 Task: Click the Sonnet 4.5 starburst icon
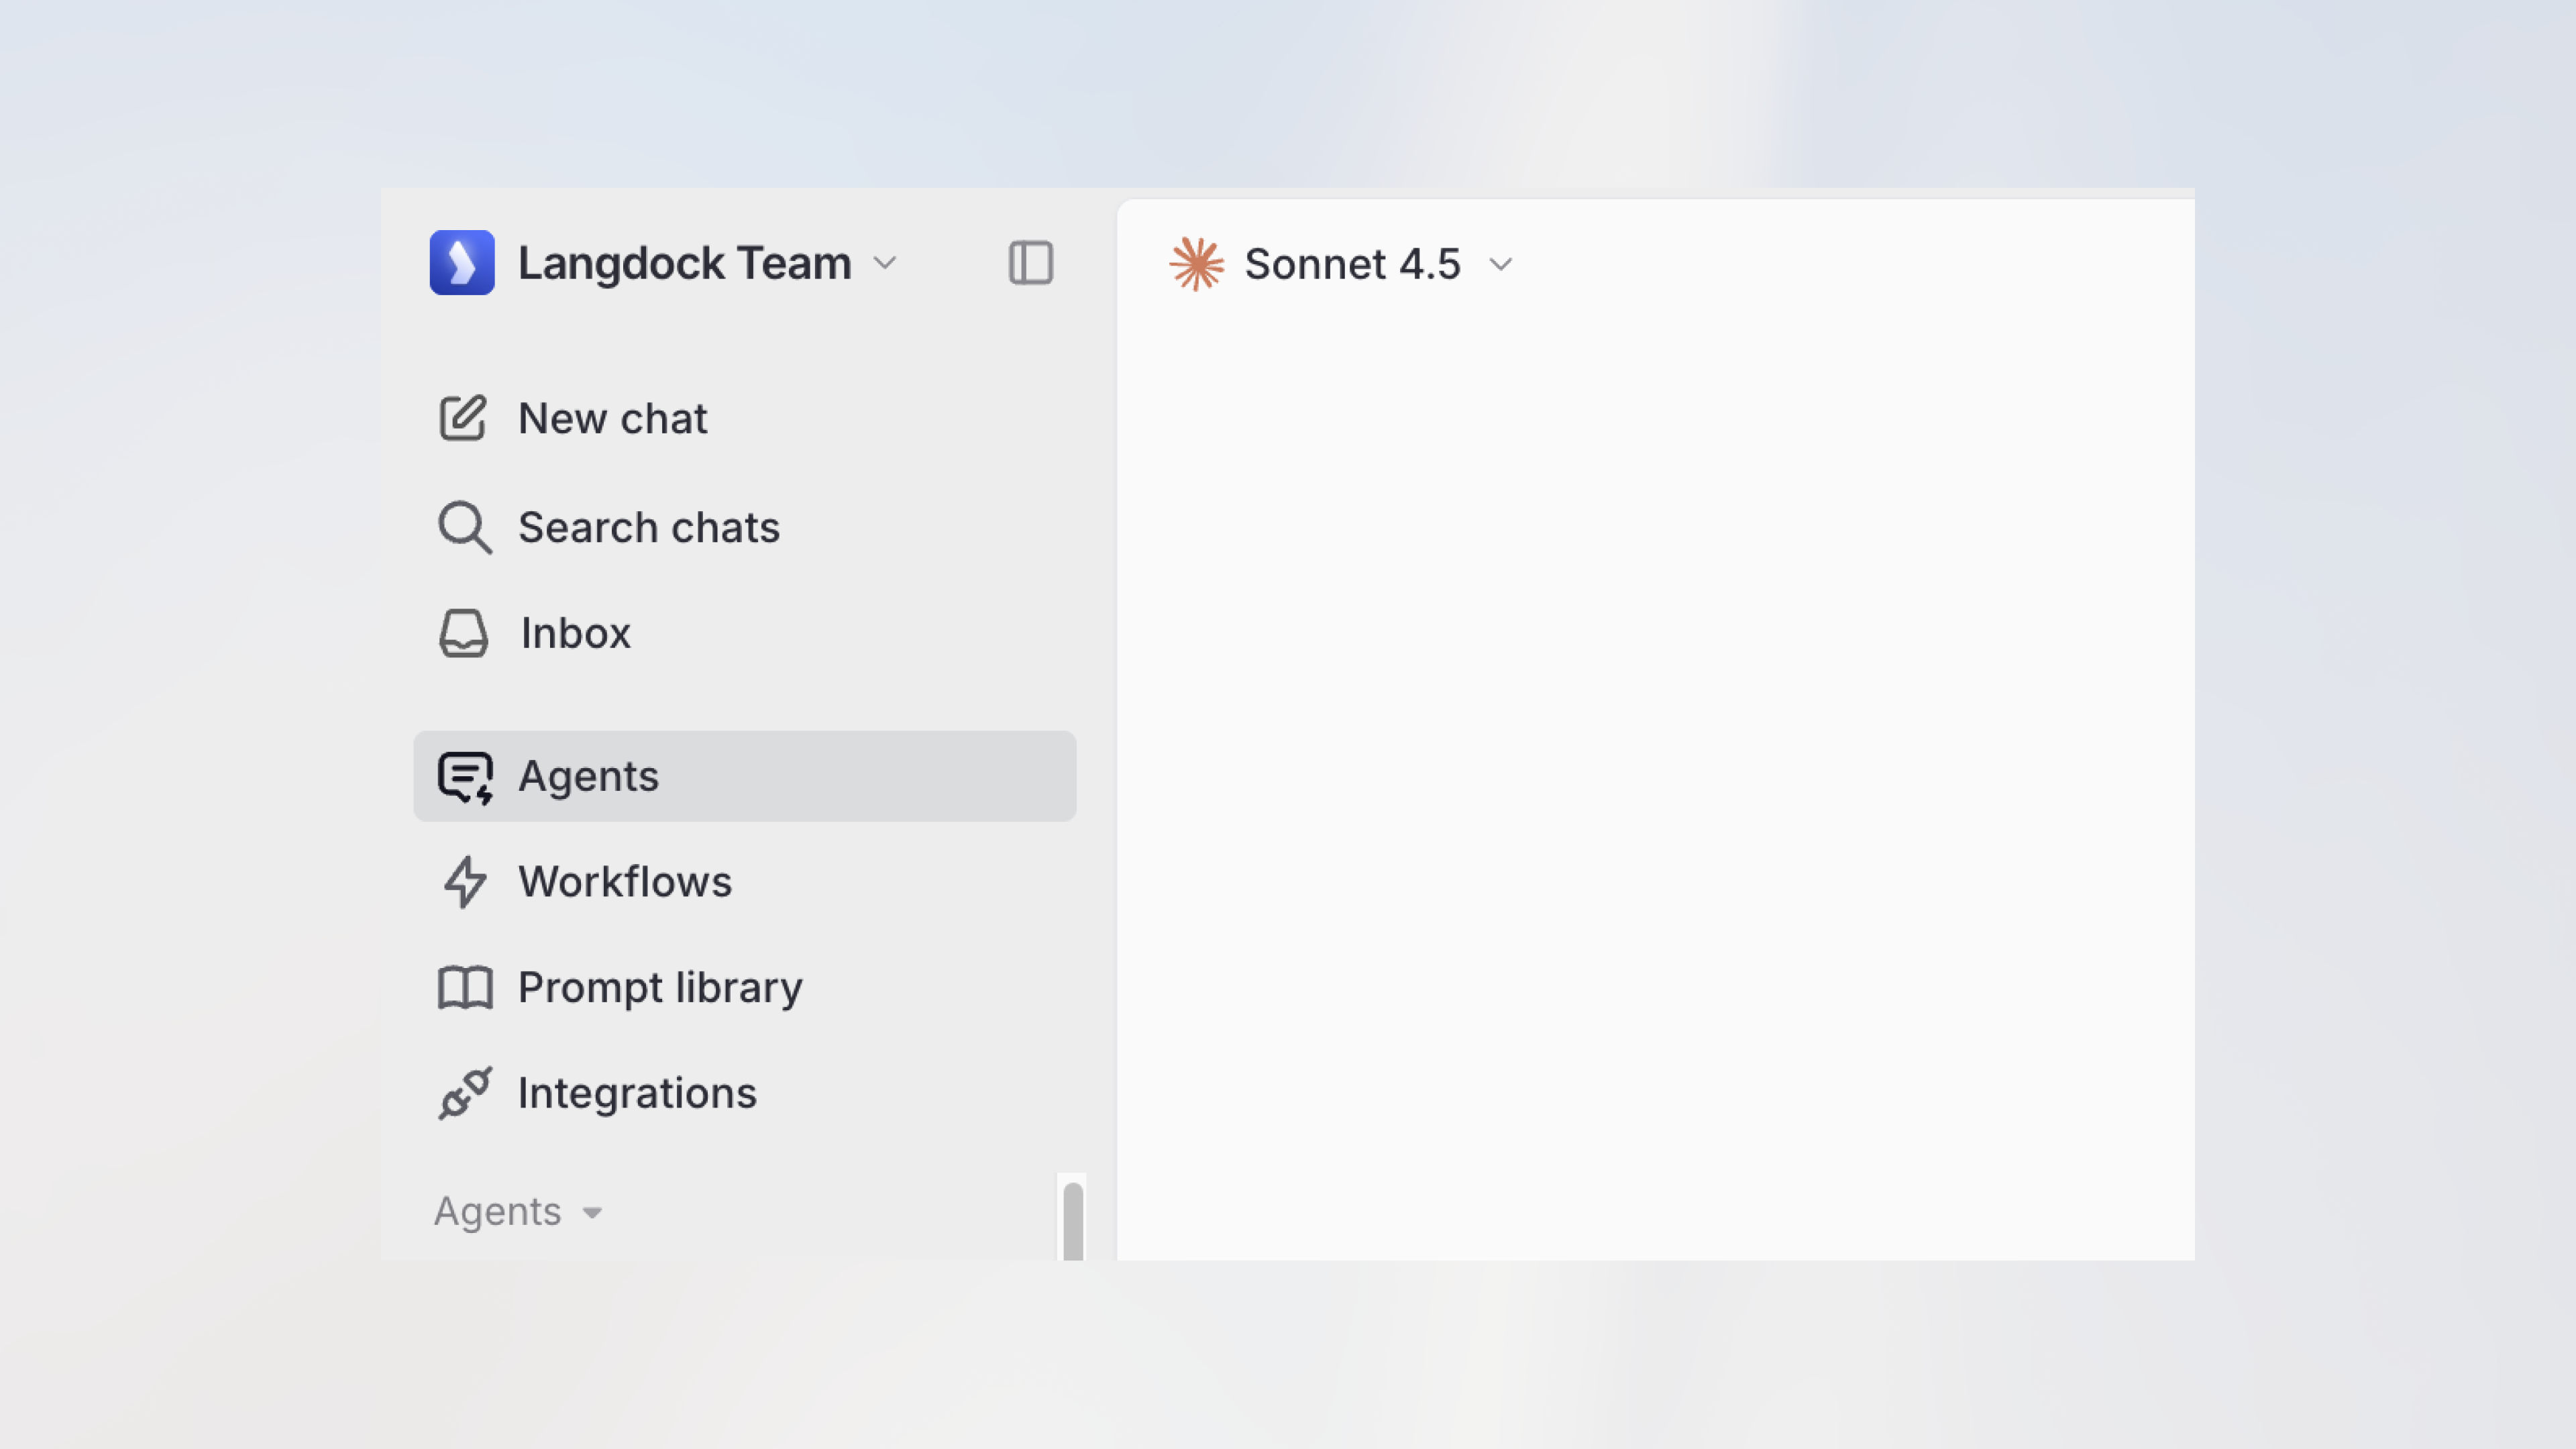(1196, 264)
